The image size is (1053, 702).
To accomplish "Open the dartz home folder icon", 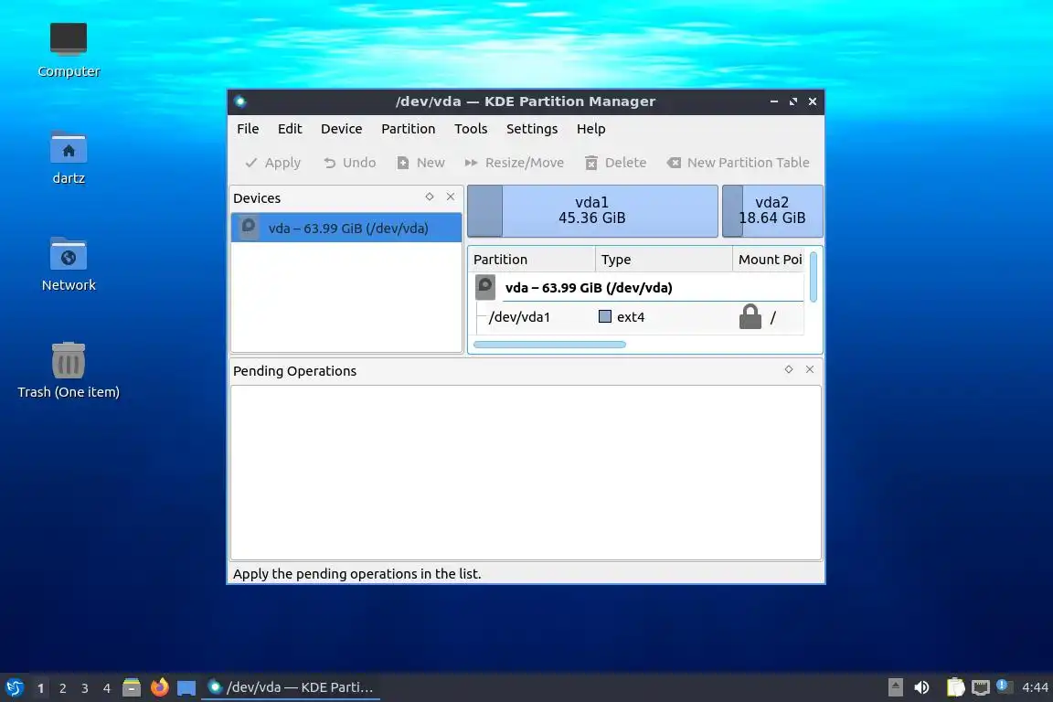I will pyautogui.click(x=69, y=157).
